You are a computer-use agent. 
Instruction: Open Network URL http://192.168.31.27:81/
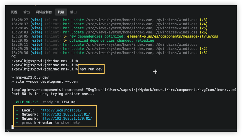65,114
